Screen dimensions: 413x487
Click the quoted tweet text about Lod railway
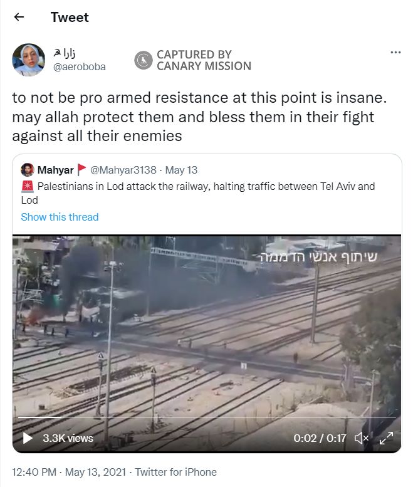(198, 193)
